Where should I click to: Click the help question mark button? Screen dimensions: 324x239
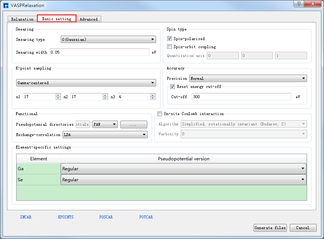coord(298,3)
